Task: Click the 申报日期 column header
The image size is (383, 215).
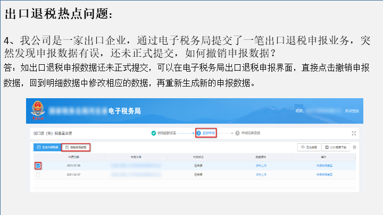Action: 73,157
